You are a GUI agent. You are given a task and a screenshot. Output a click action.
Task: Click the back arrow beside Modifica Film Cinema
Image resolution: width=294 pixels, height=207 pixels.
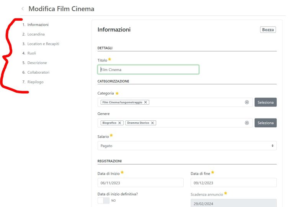pyautogui.click(x=23, y=9)
